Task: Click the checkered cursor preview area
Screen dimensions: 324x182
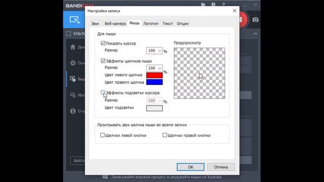Action: [x=199, y=73]
